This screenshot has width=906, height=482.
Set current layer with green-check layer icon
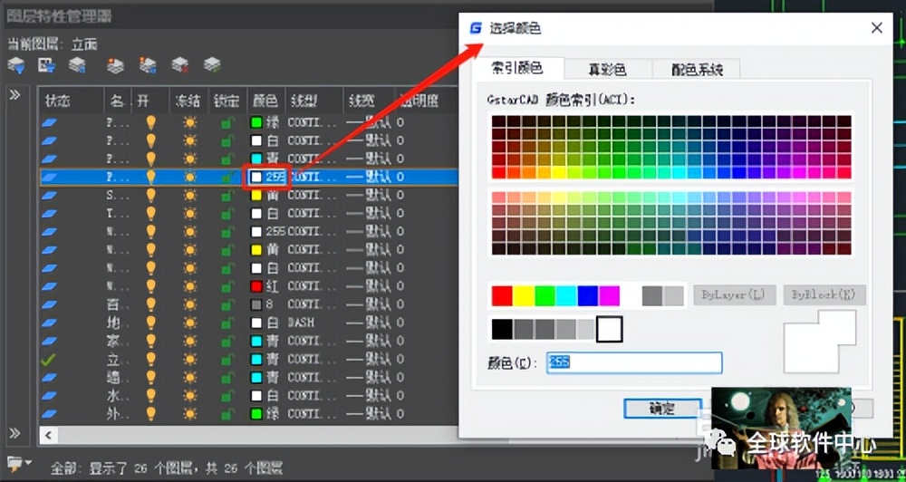212,65
